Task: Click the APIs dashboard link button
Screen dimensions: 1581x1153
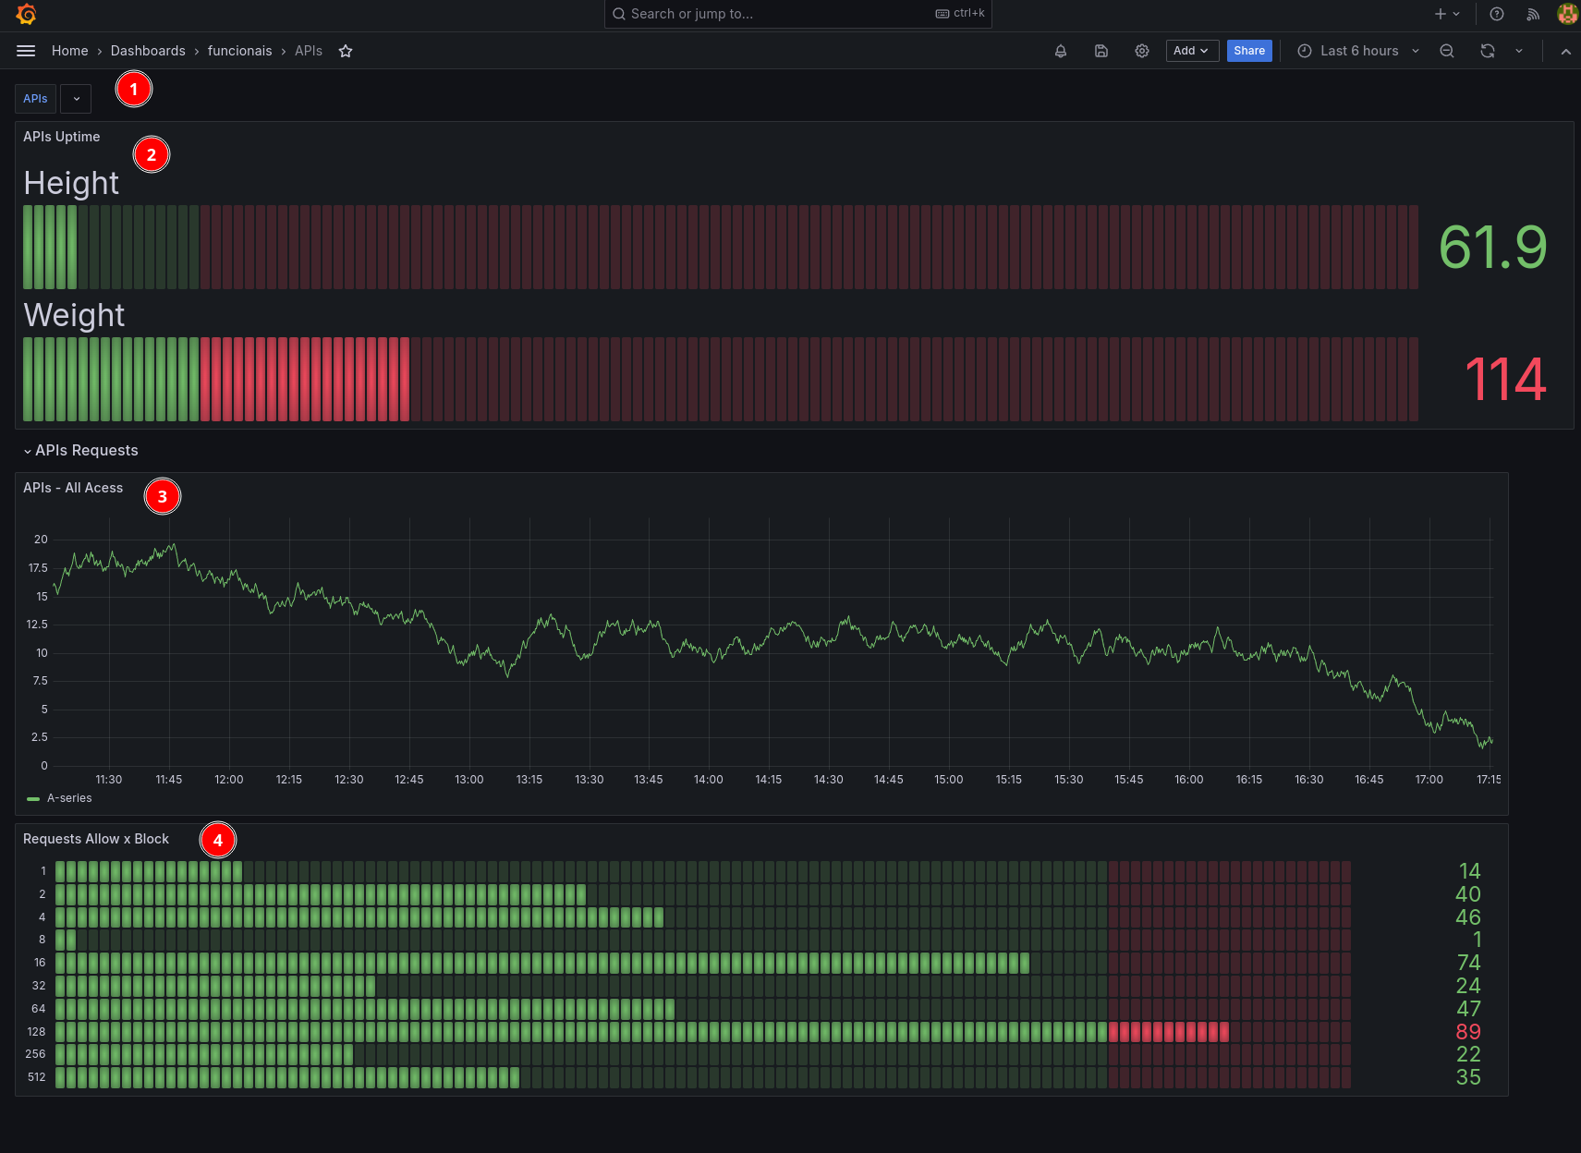Action: tap(35, 99)
